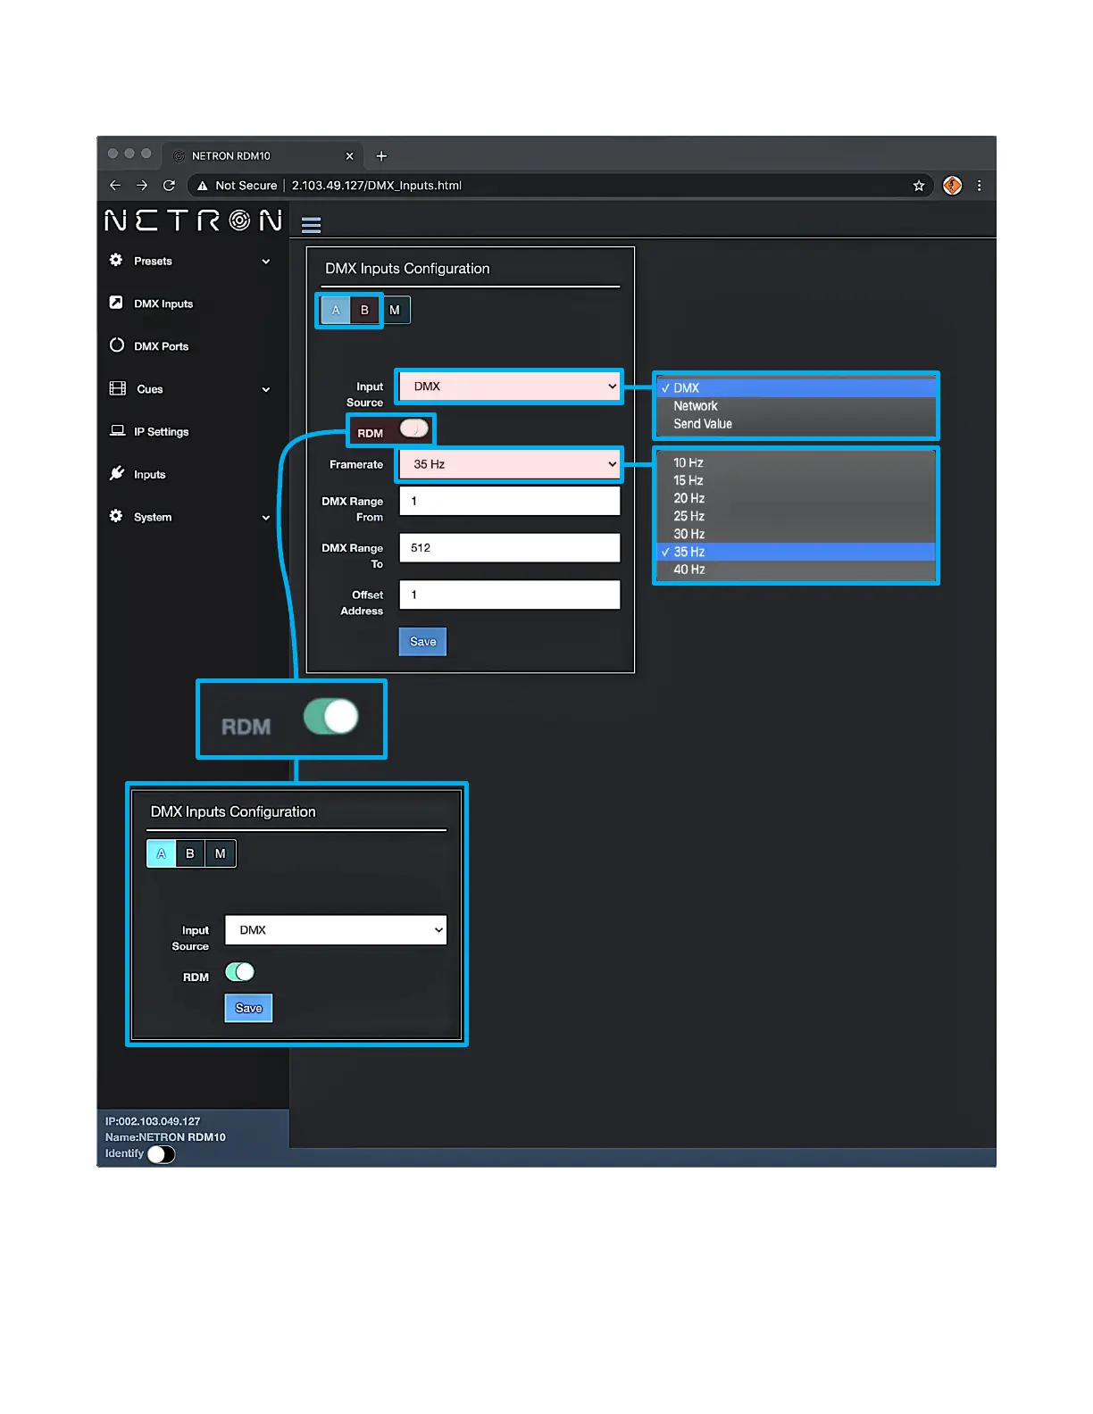
Task: Open DMX Inputs sidebar link
Action: (x=163, y=304)
